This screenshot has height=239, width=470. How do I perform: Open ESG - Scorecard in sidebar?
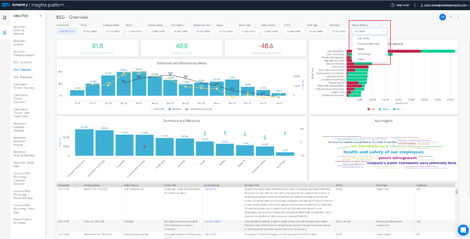coord(23,63)
